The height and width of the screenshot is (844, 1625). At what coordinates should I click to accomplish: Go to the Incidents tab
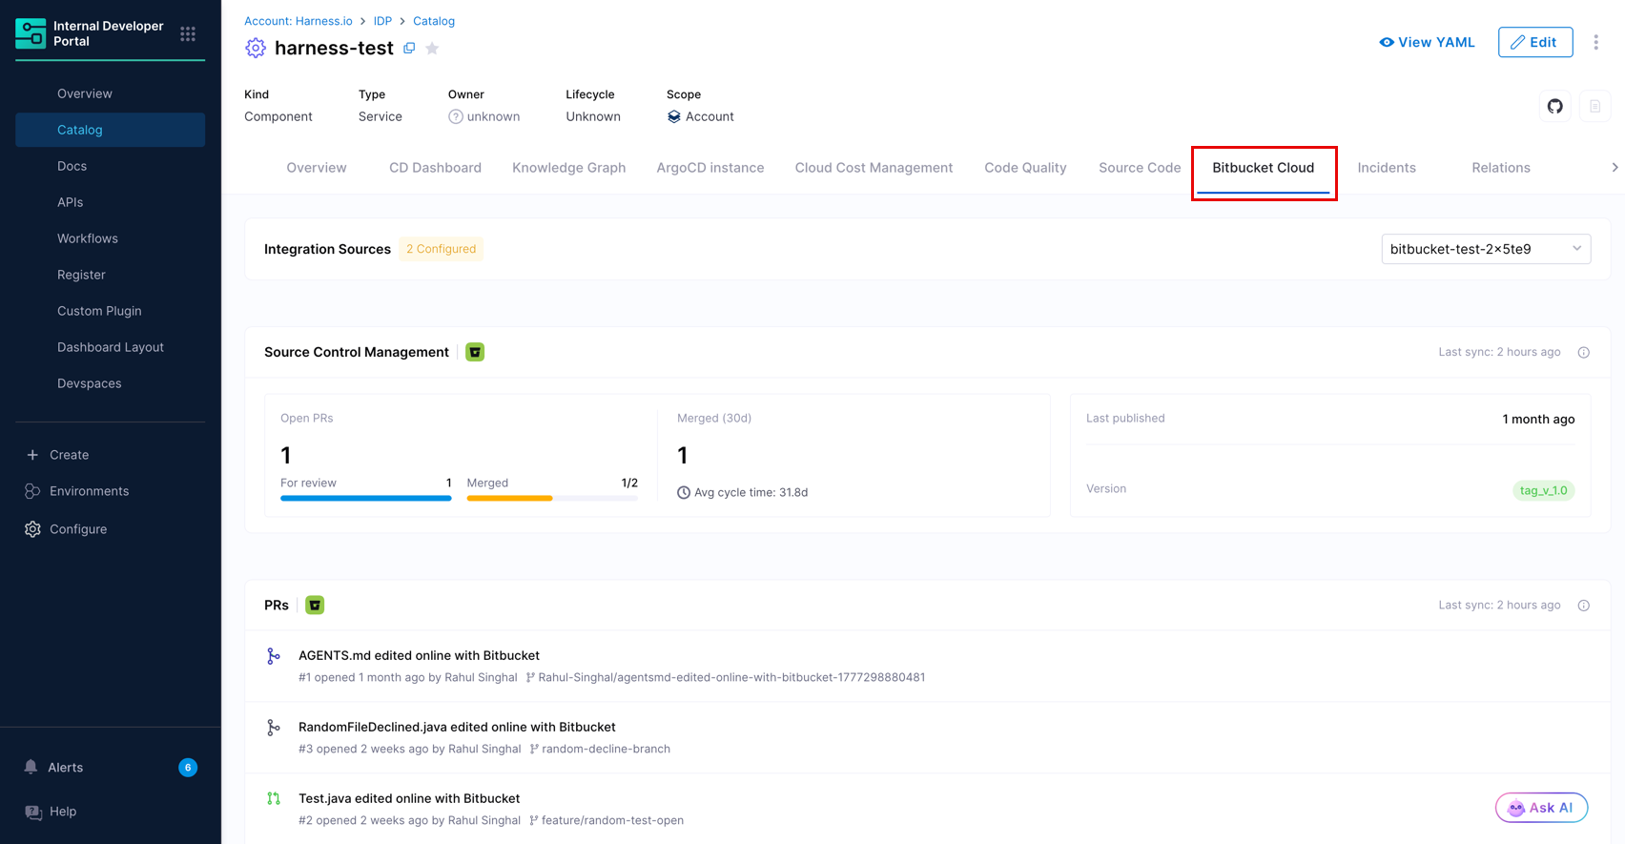click(1387, 168)
